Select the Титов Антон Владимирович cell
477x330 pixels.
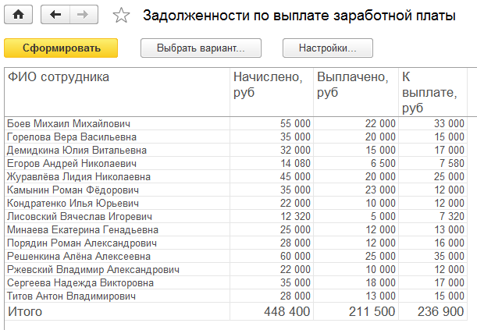(x=117, y=296)
